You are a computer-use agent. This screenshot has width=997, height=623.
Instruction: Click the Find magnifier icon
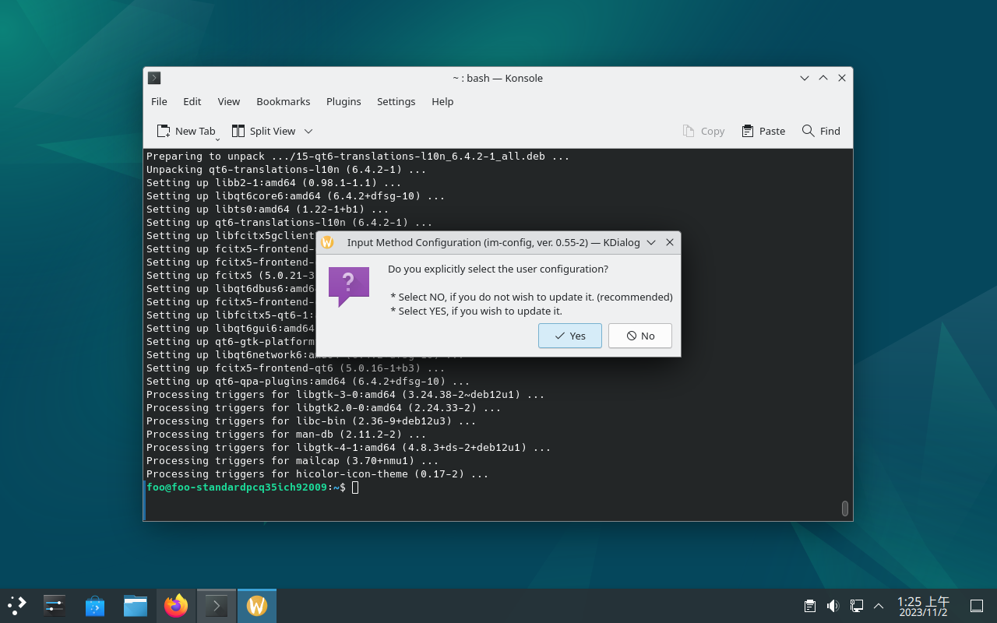coord(809,131)
